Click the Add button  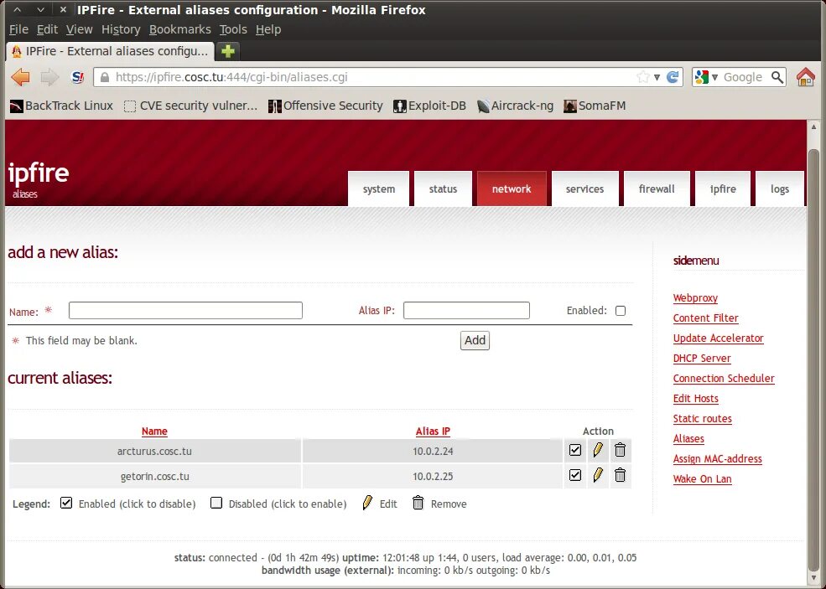click(x=475, y=340)
